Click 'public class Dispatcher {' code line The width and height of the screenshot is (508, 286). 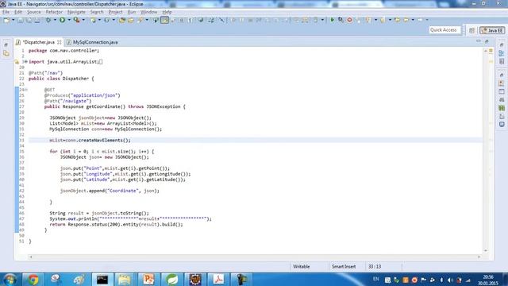[x=61, y=79]
